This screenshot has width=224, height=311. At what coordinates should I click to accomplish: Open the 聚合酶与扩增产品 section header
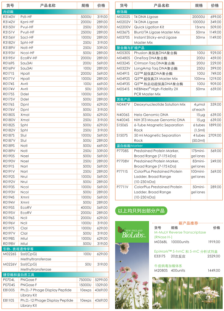[130, 48]
